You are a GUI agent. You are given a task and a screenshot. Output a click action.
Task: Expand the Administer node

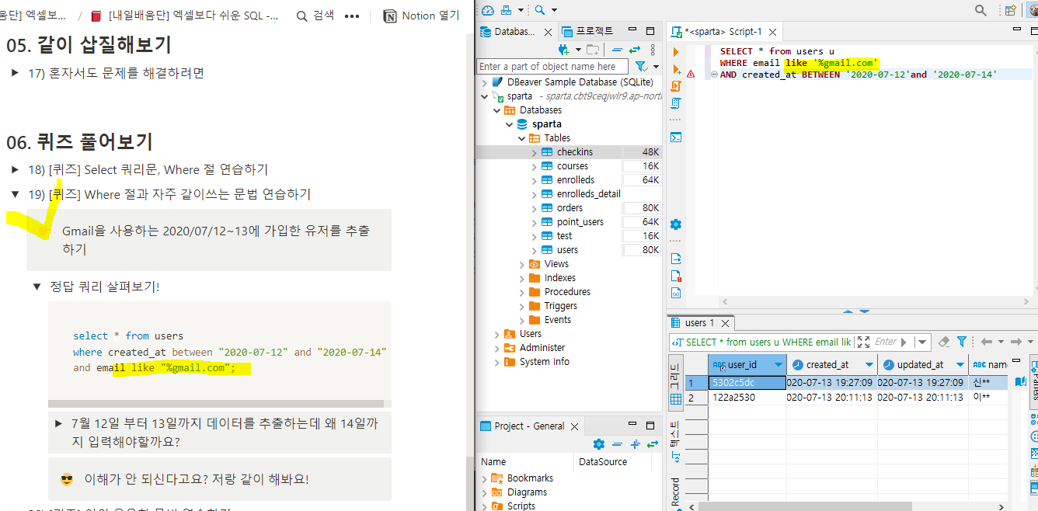(x=497, y=348)
